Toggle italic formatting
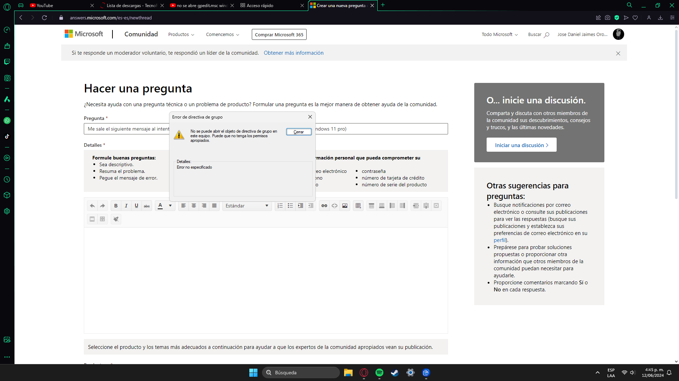The image size is (679, 381). (126, 206)
